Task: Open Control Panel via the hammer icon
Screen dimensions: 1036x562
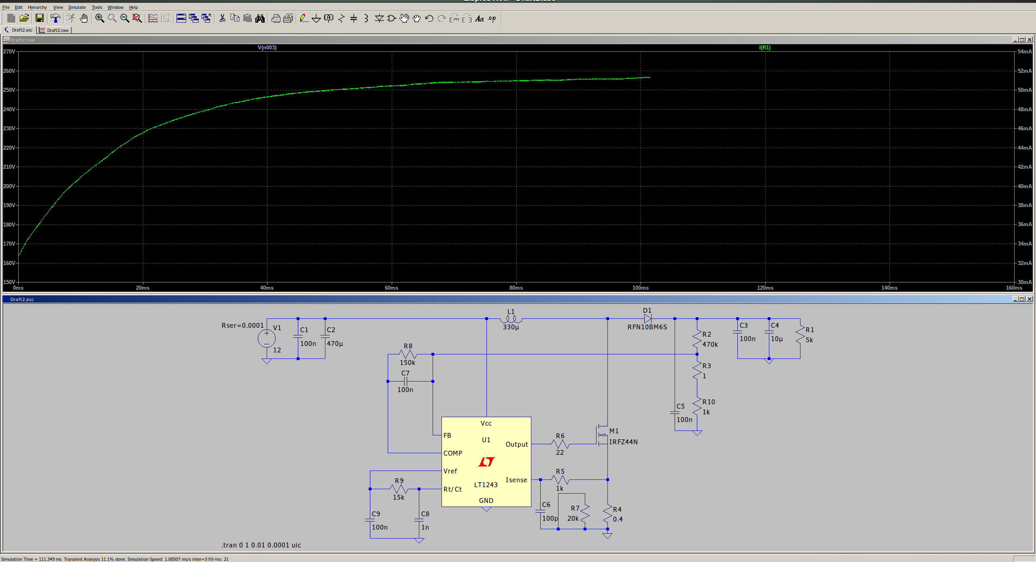Action: [x=55, y=18]
